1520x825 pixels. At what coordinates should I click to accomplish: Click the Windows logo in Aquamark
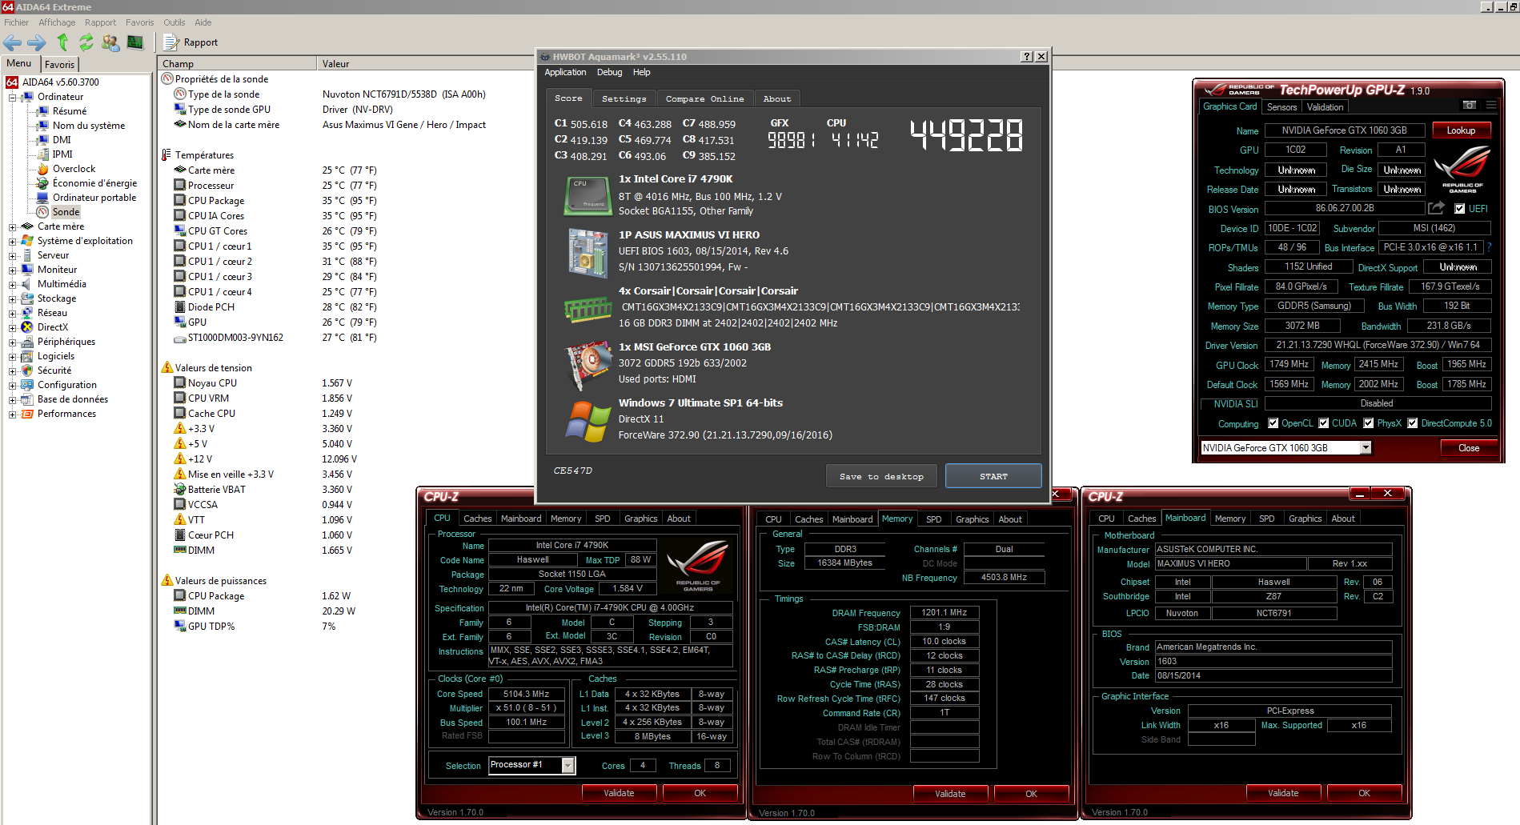[588, 422]
